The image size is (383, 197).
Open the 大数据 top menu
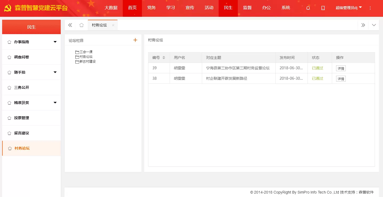click(111, 8)
